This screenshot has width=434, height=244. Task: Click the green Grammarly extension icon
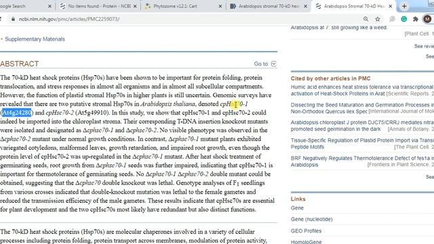[x=404, y=19]
